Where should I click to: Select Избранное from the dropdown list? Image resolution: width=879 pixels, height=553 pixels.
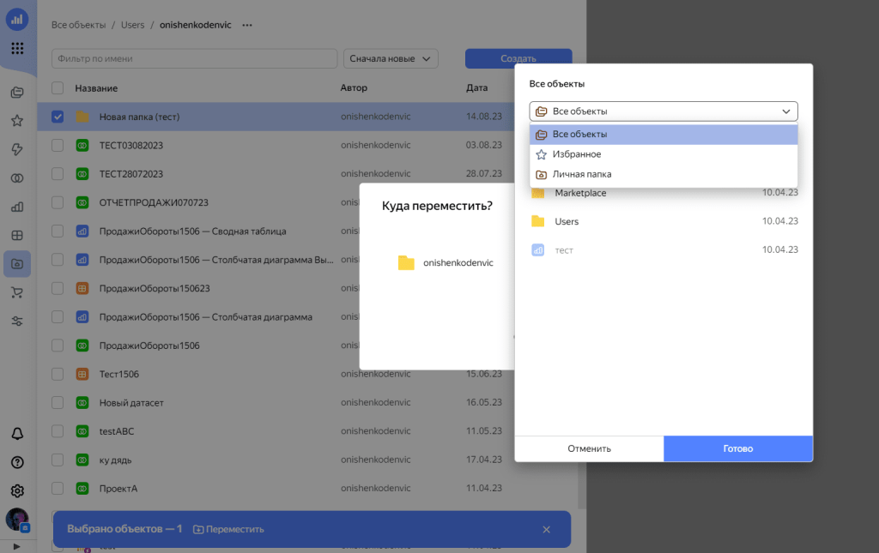(576, 154)
